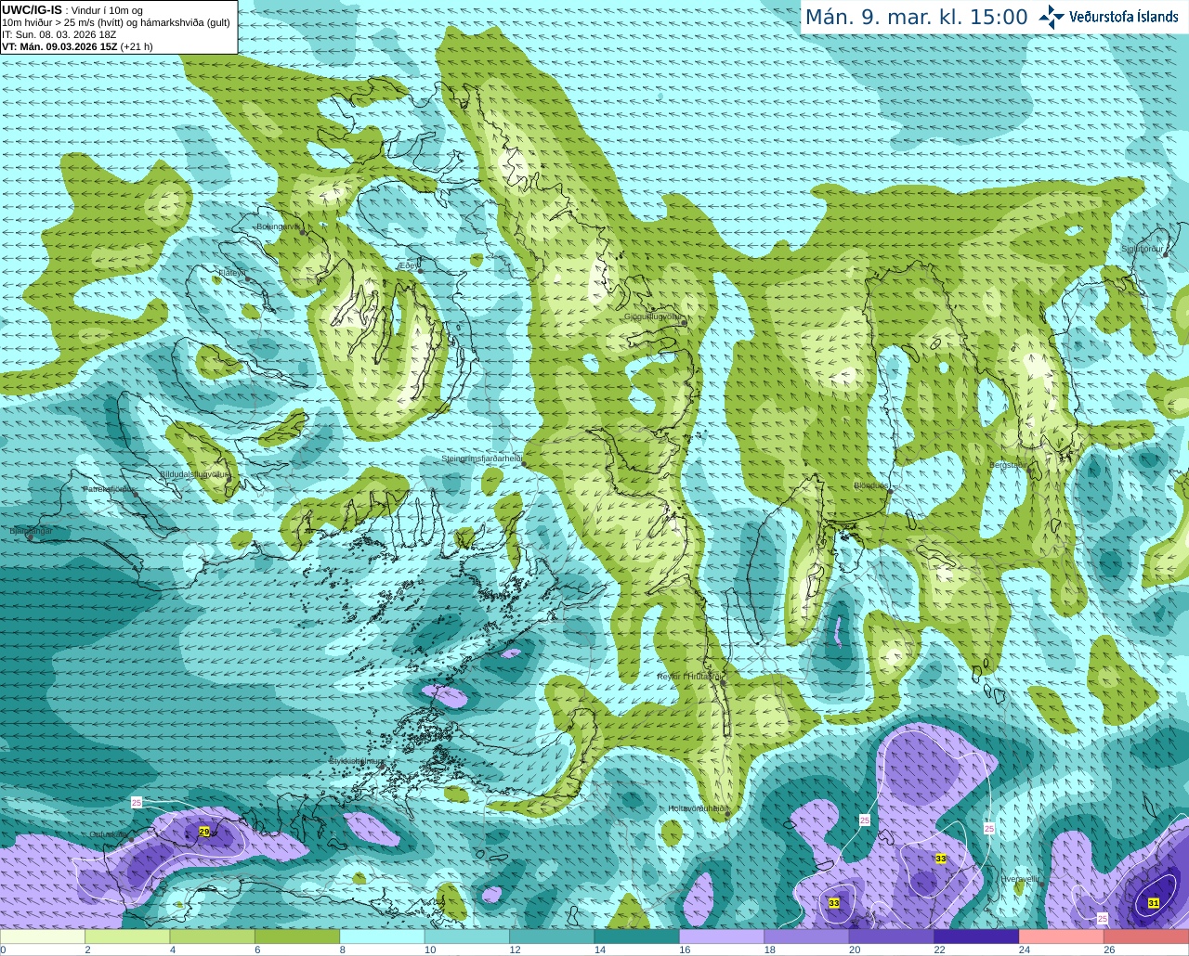Click the 33 gust marker nearest Hveravellir
The width and height of the screenshot is (1189, 956).
941,859
